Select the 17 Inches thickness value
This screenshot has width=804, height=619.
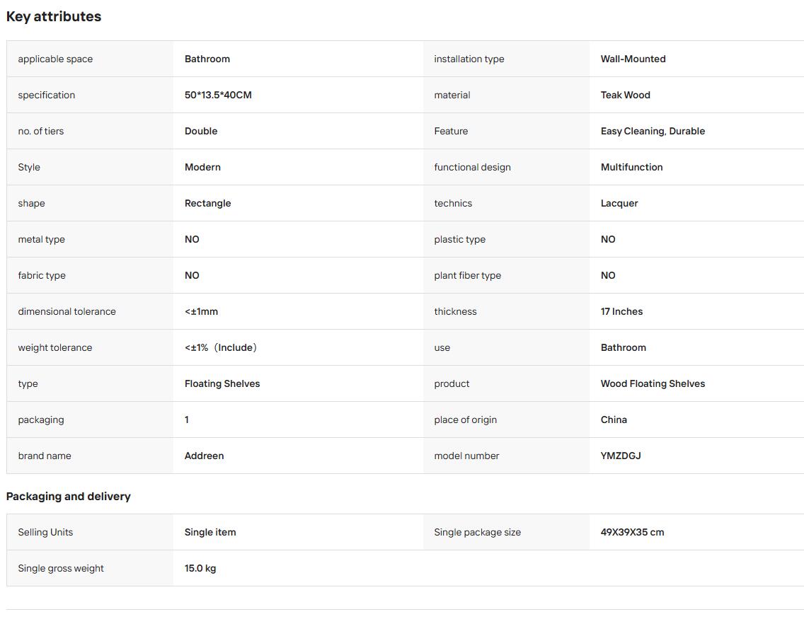click(x=621, y=311)
